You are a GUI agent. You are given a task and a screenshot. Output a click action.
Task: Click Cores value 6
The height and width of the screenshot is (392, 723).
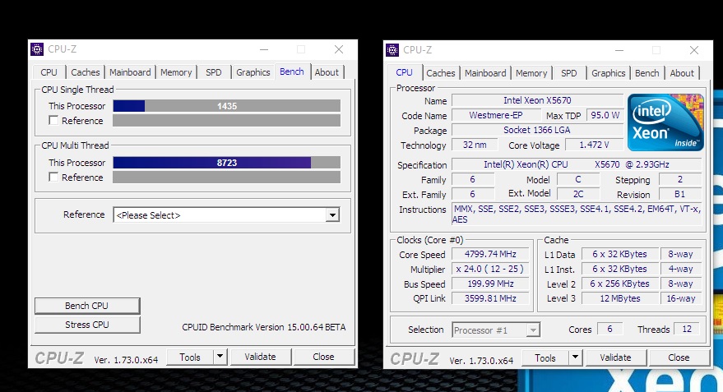(x=609, y=329)
